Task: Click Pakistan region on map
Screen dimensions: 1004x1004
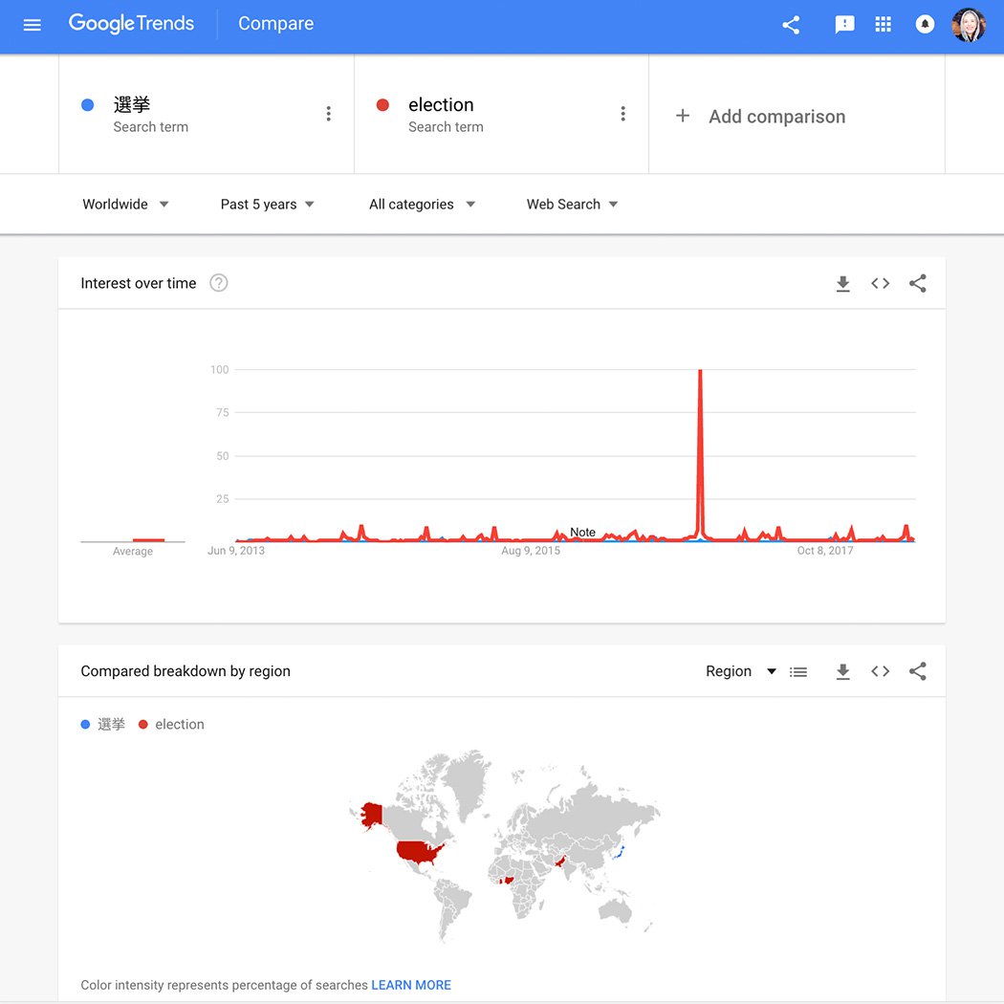Action: click(561, 860)
